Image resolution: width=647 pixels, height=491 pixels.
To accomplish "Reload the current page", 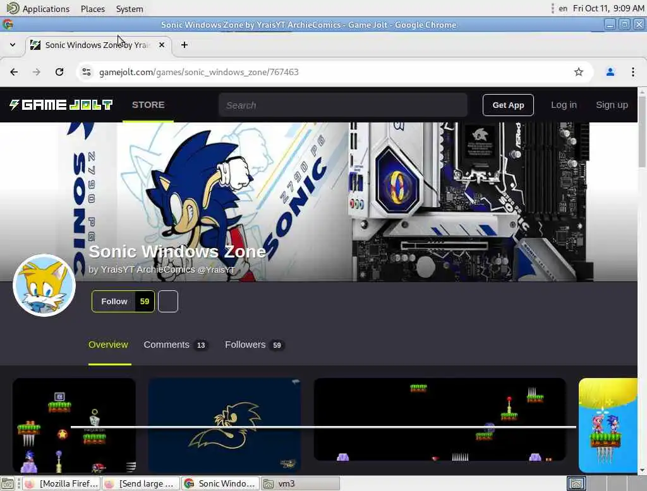I will click(x=59, y=72).
